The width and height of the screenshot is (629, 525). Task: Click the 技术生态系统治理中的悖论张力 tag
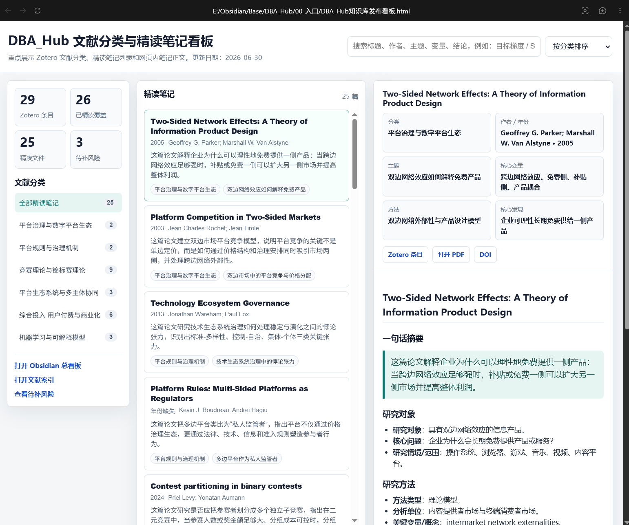pos(255,362)
